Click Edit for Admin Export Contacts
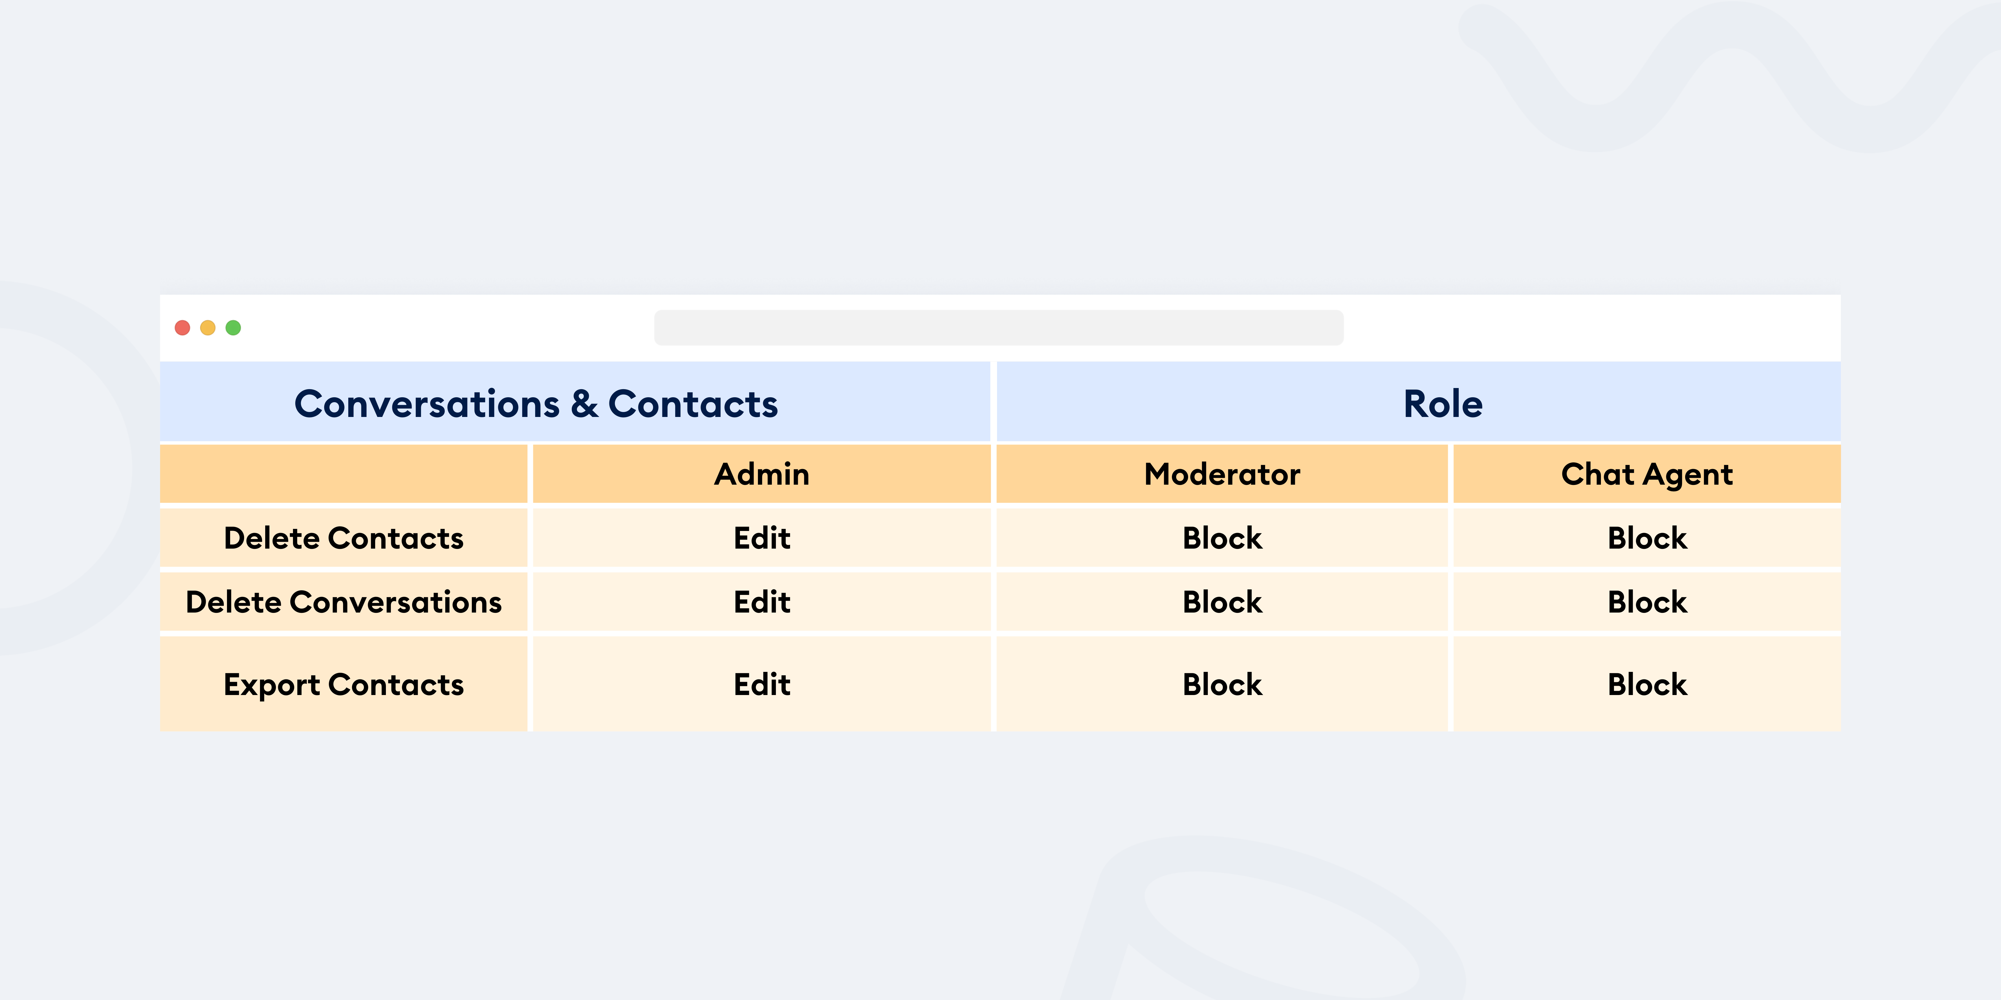2001x1000 pixels. 762,685
